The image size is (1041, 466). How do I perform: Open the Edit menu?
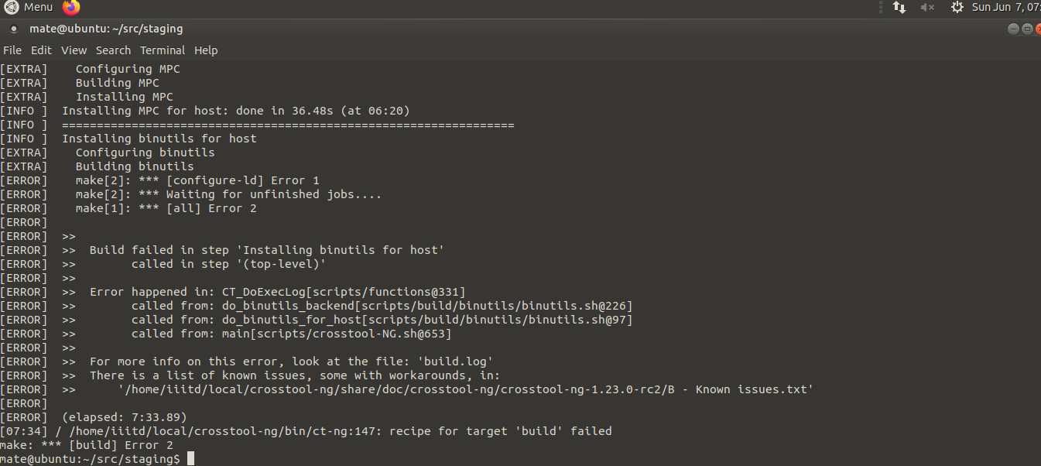pyautogui.click(x=40, y=50)
